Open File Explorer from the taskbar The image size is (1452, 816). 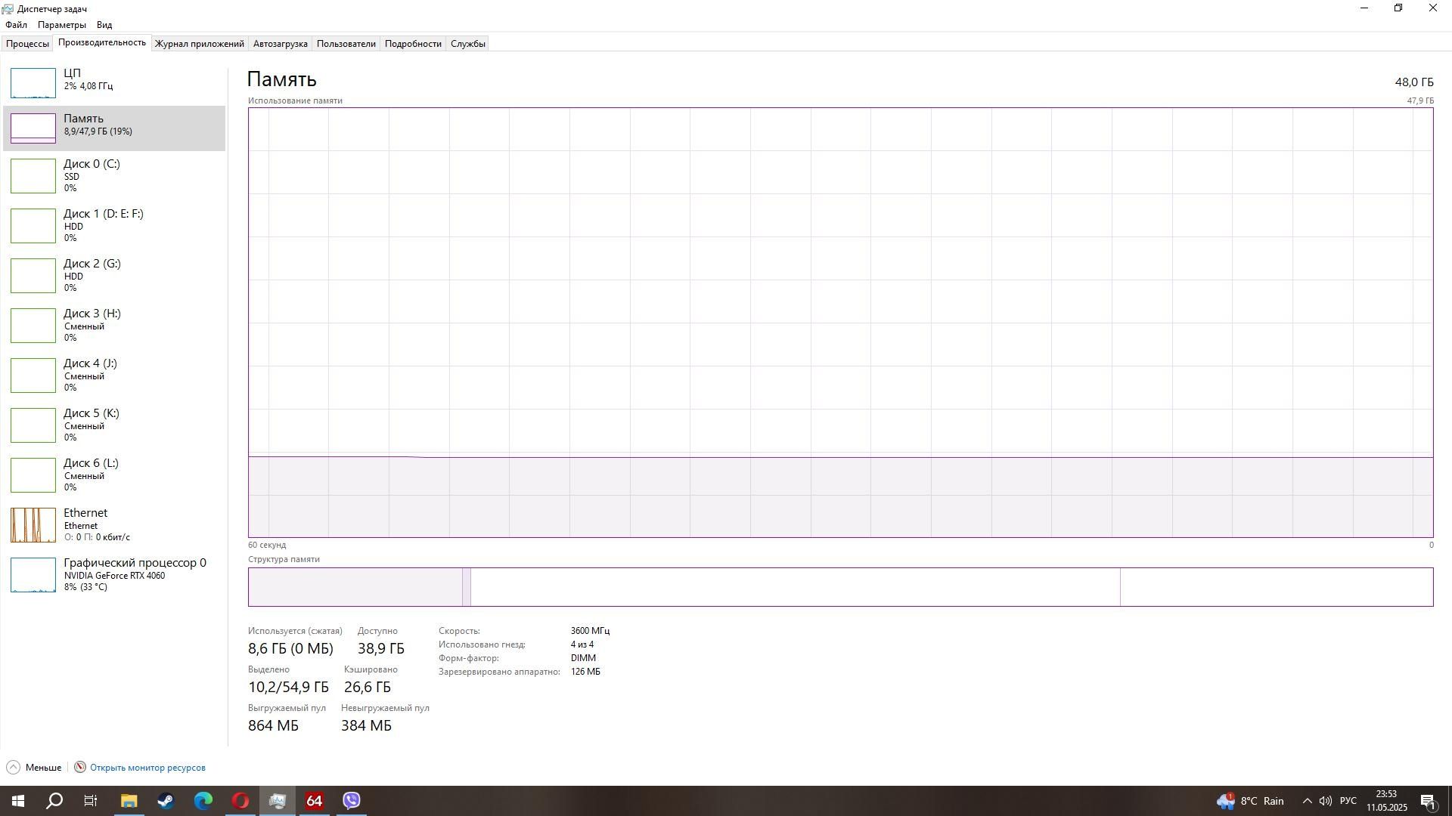(x=129, y=801)
